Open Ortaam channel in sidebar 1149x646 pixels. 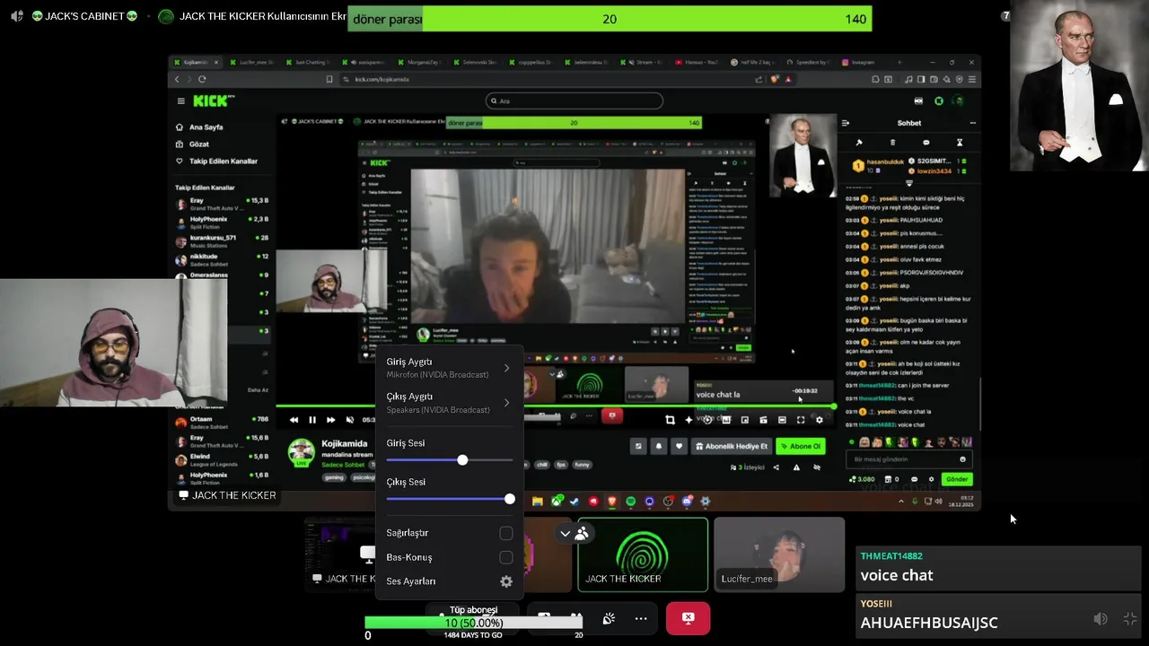click(223, 423)
